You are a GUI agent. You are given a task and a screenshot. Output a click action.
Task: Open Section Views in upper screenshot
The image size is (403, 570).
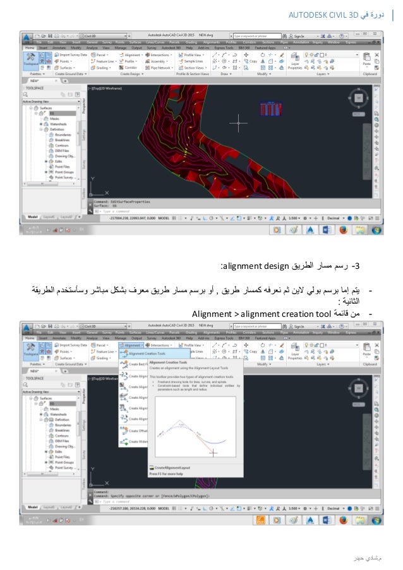tap(193, 68)
